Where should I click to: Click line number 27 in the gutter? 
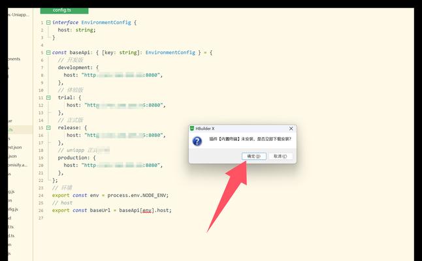41,218
